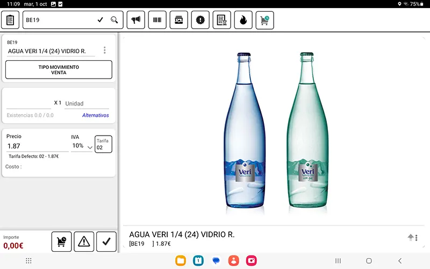The image size is (430, 269).
Task: Show hot products flame icon
Action: tap(243, 20)
